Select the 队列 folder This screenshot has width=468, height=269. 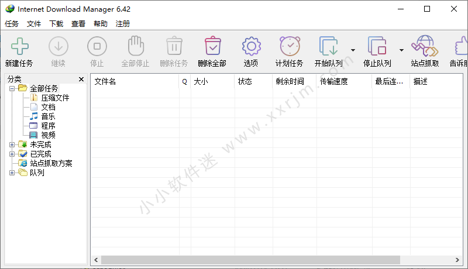click(37, 173)
